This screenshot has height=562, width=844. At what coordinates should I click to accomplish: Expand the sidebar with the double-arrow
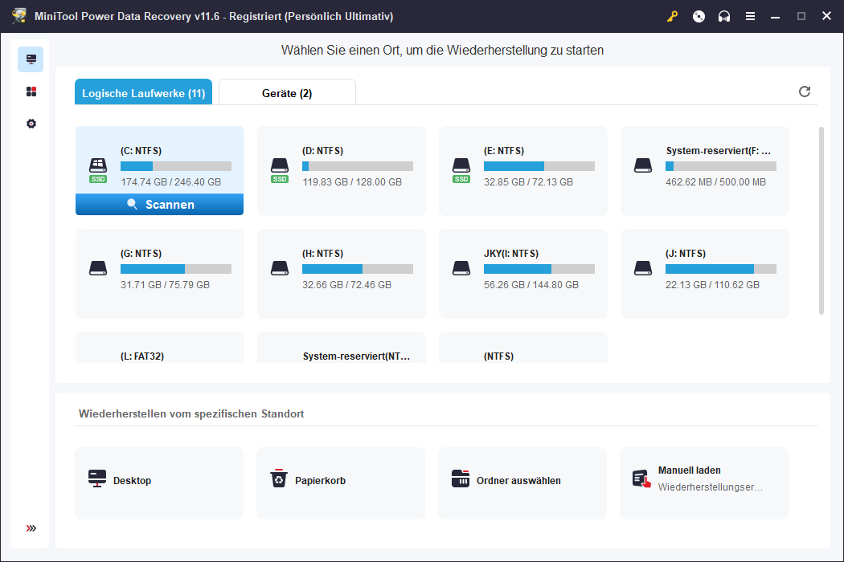(31, 528)
